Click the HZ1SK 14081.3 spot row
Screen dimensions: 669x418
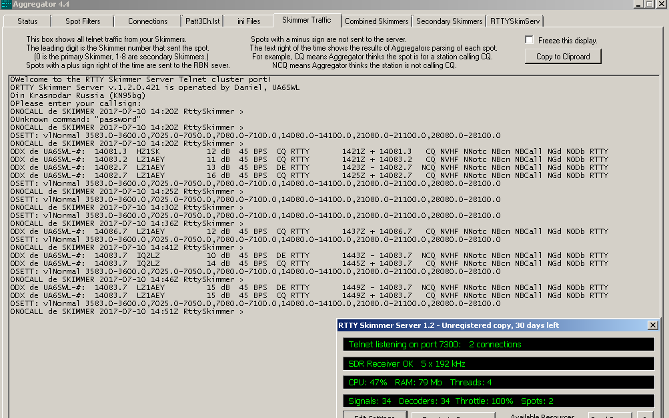pos(309,151)
